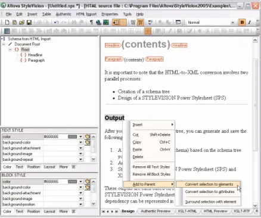Click the design view scrollbar down arrow

point(255,205)
